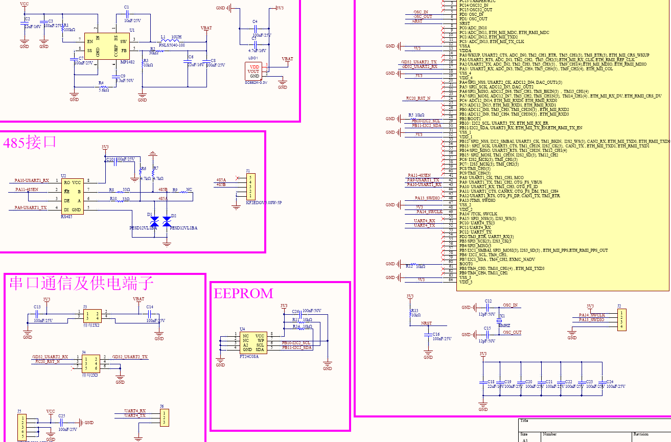Click 'GD32_USART2_TX' label beside header J4
Image resolution: width=671 pixels, height=442 pixels.
(x=130, y=357)
